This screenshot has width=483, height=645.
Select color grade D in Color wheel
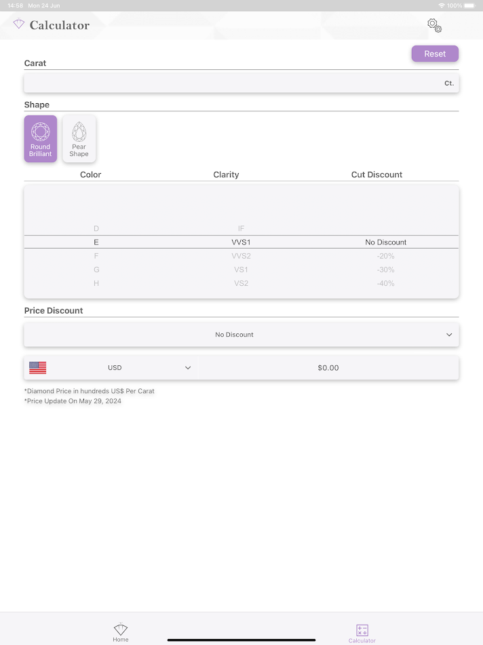(96, 228)
